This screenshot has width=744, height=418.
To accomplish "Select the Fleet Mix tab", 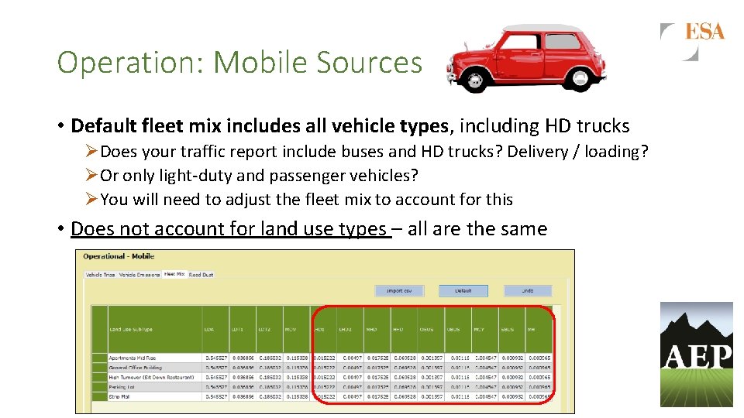I will (x=174, y=274).
